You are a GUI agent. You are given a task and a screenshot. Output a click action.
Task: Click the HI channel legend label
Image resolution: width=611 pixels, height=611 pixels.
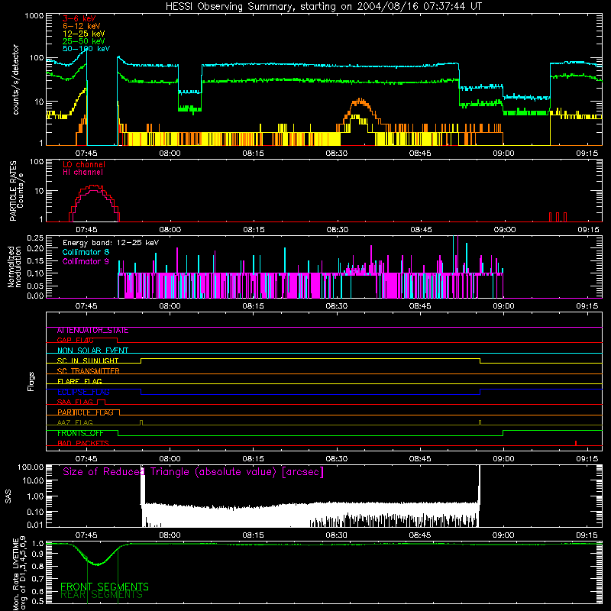tap(82, 173)
